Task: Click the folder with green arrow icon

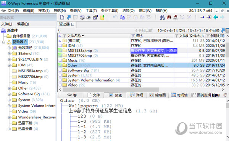Action: [x=102, y=18]
